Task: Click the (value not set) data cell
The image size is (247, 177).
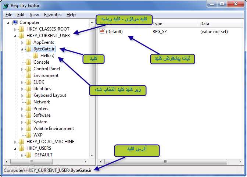Action: 214,32
